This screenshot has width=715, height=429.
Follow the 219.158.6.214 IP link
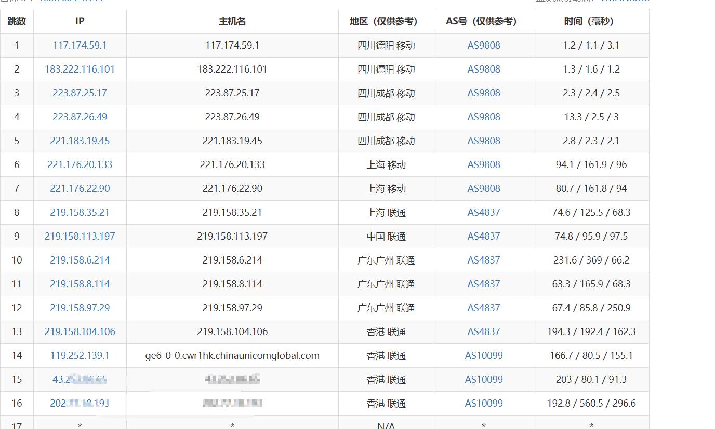[x=80, y=260]
